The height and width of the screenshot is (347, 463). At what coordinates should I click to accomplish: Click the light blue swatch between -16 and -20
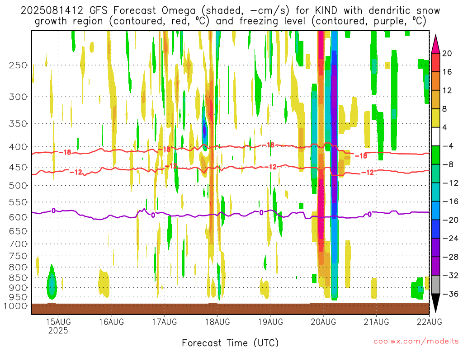point(435,211)
